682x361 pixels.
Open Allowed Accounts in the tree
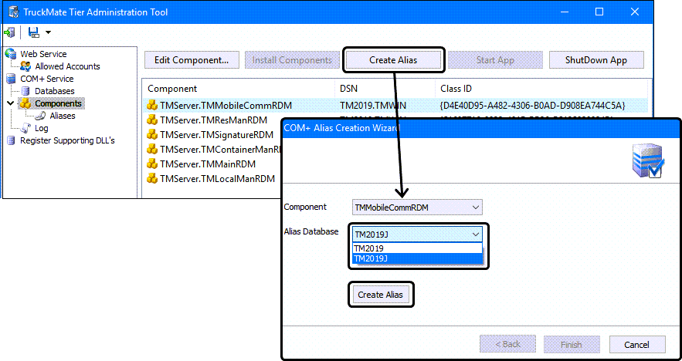click(x=67, y=66)
